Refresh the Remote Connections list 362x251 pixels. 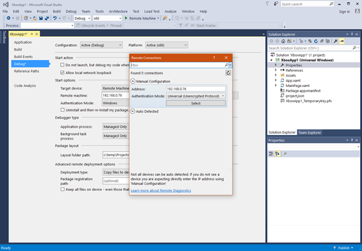tap(228, 73)
